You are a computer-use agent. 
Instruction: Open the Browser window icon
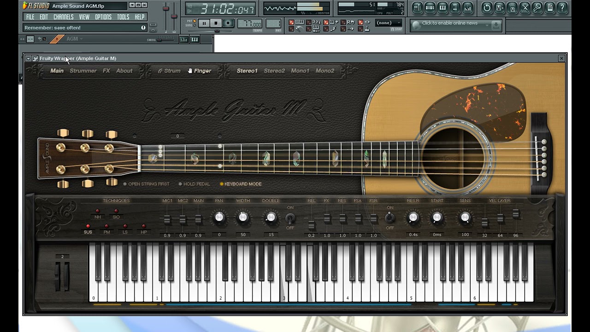(x=455, y=7)
